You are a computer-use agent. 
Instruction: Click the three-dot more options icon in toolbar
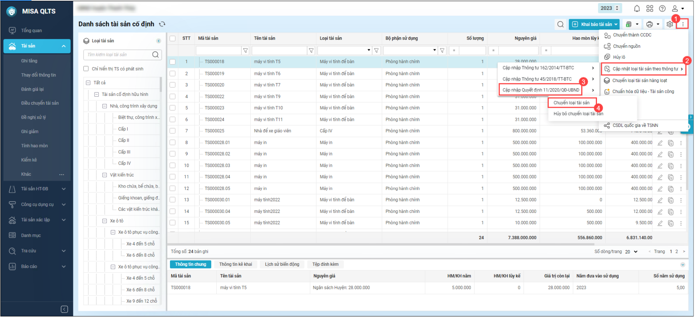(683, 24)
